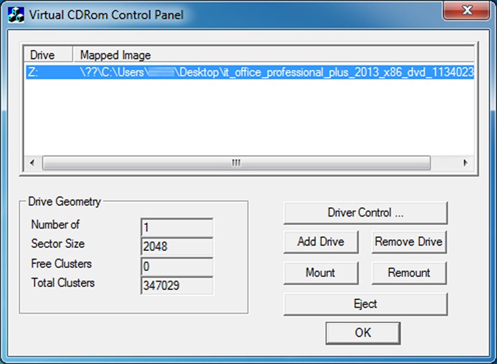The height and width of the screenshot is (364, 497).
Task: Eject the mounted image with Eject button
Action: pos(365,304)
